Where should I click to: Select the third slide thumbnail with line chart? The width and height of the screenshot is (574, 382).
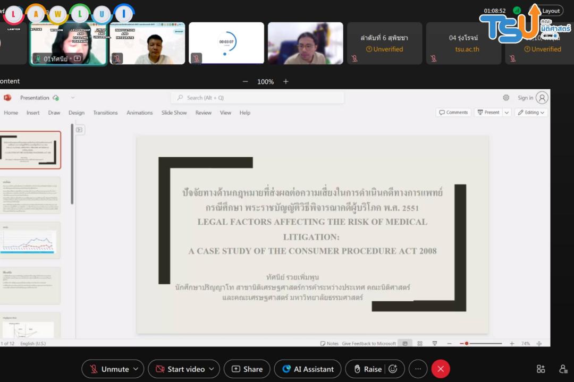(30, 240)
